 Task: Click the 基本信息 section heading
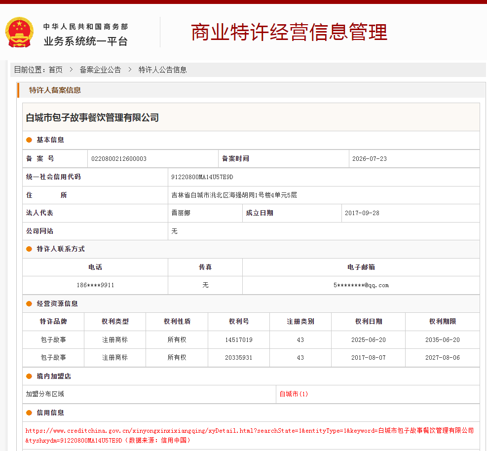point(50,140)
